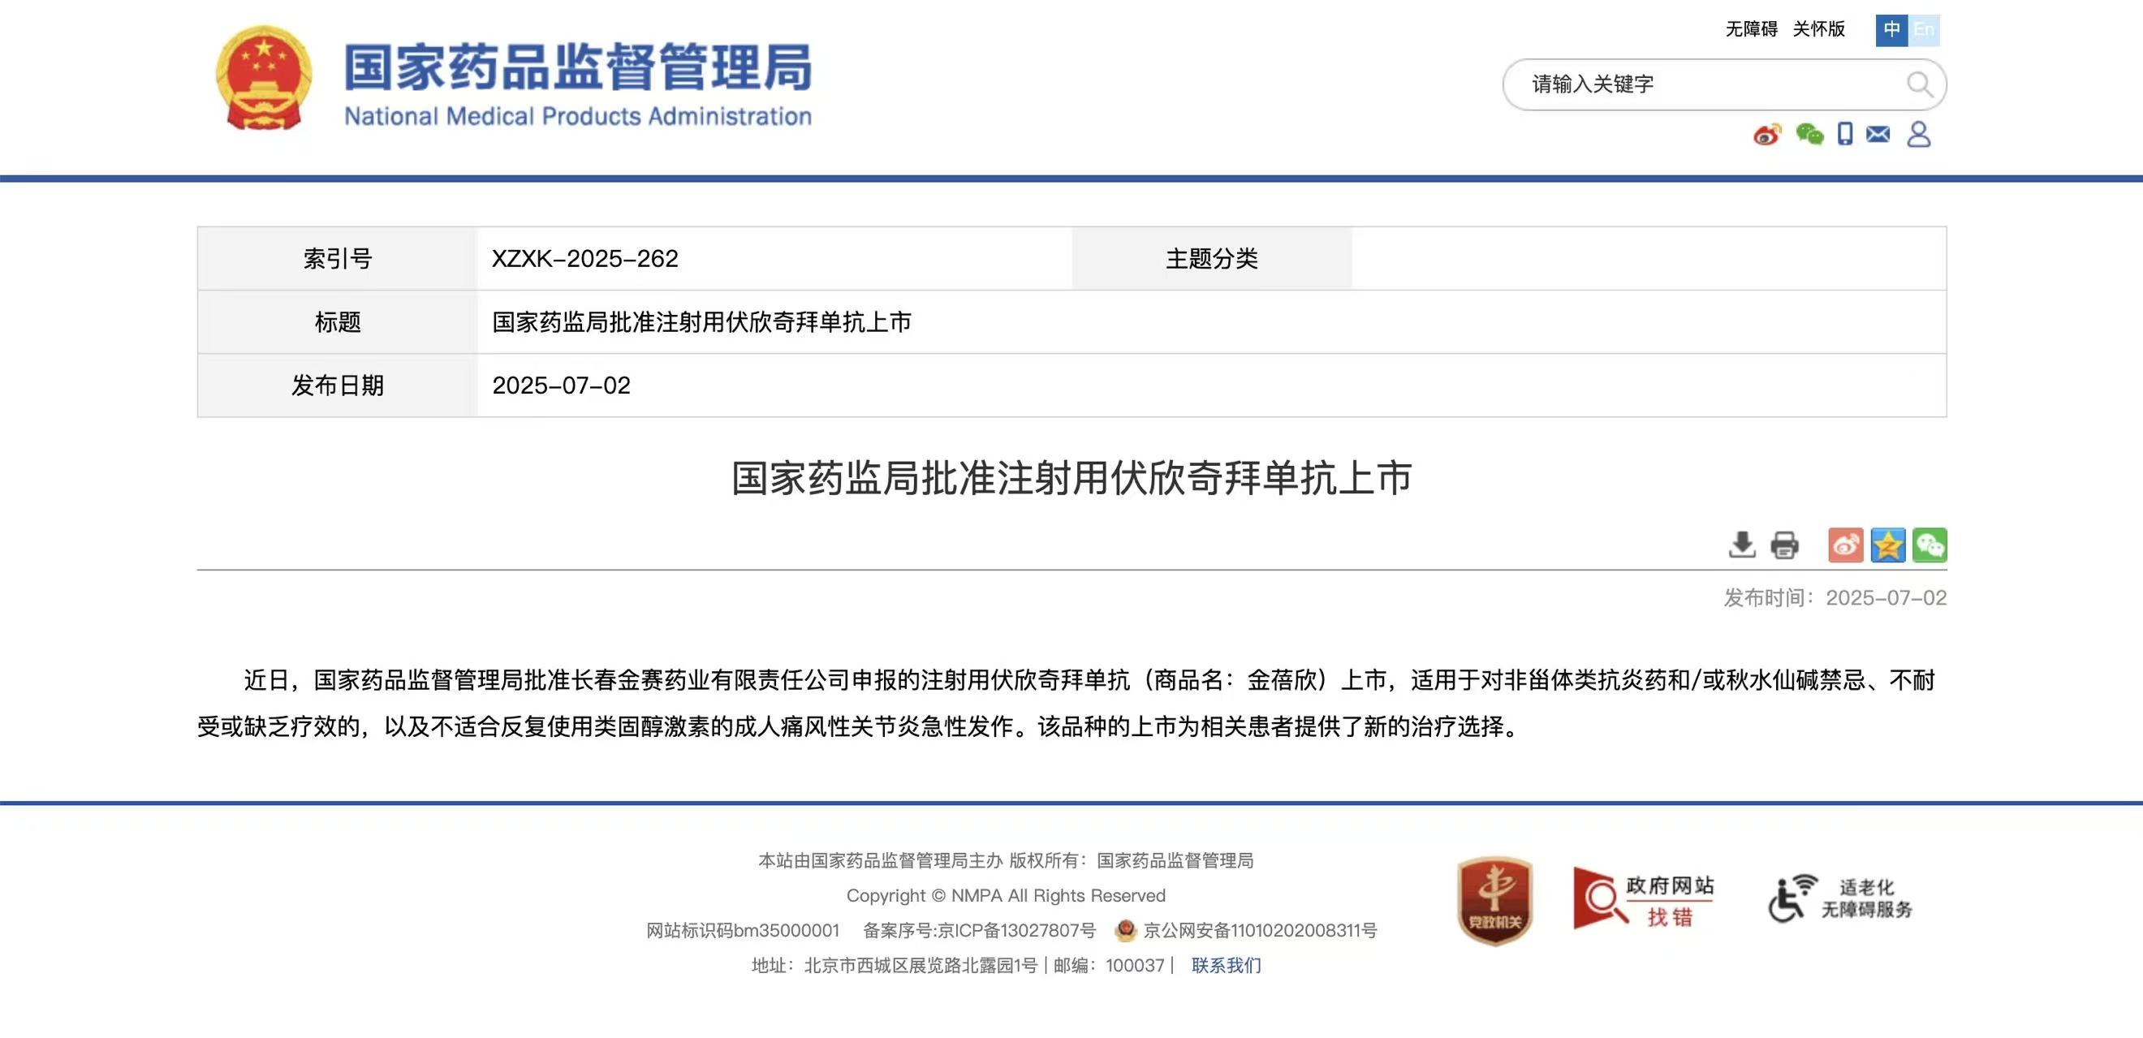Click 2025-07-02 in the 发布日期 row
This screenshot has height=1038, width=2143.
coord(562,385)
